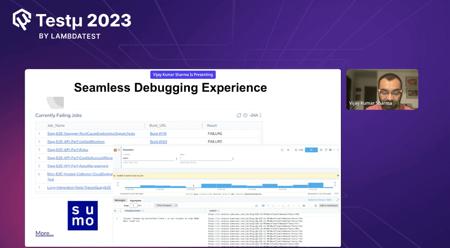Open Long-Integration-Tests-TracesQueryE2E job link

(79, 188)
